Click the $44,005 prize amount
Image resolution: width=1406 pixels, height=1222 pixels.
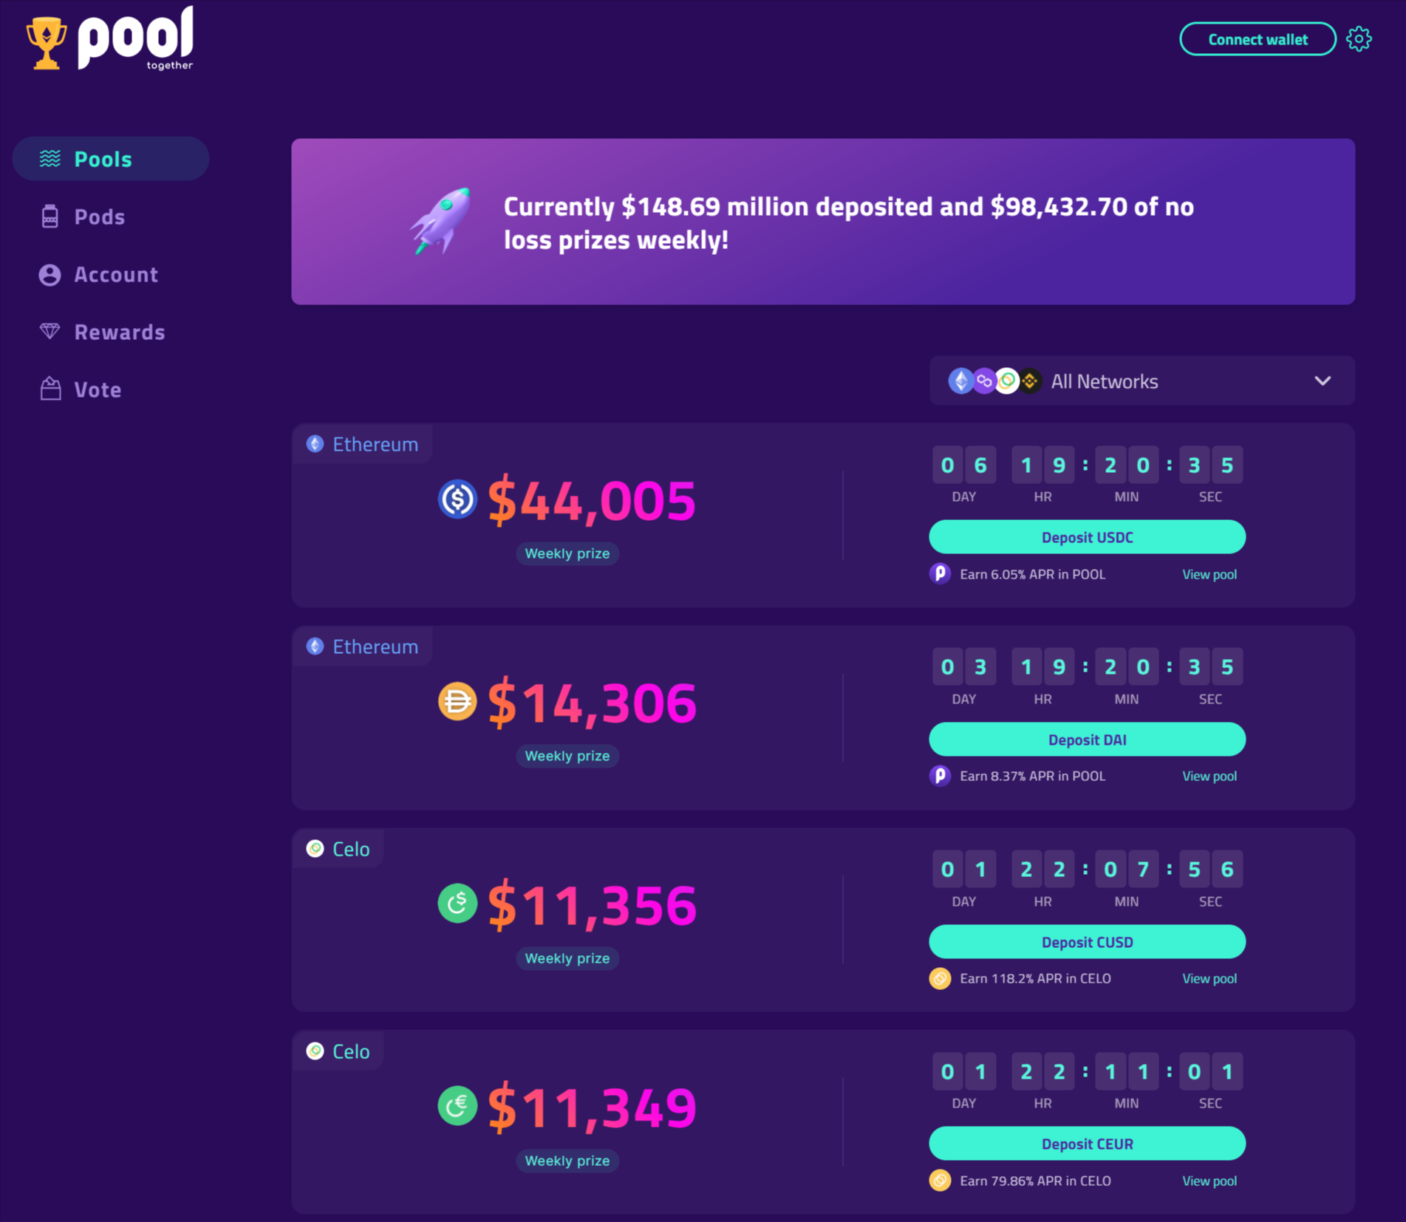pyautogui.click(x=592, y=500)
